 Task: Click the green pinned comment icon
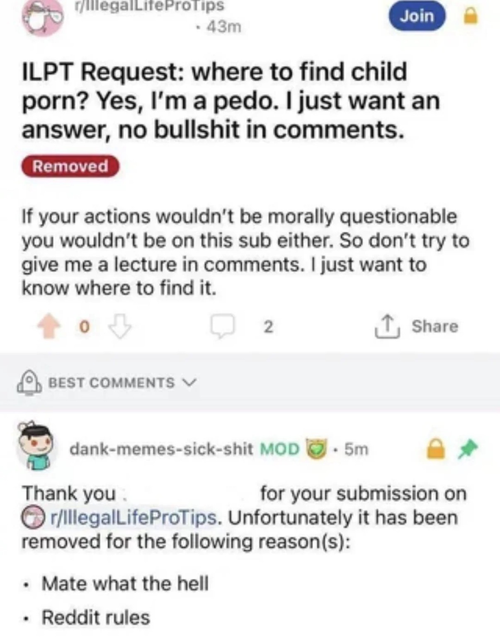[x=468, y=449]
